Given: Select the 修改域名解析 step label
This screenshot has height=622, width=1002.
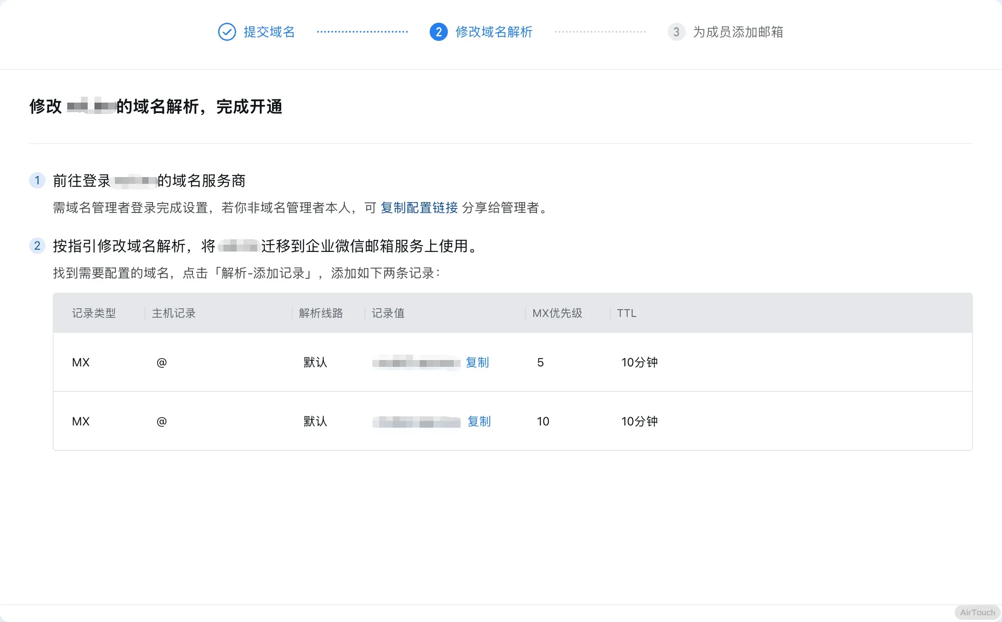Looking at the screenshot, I should (494, 32).
